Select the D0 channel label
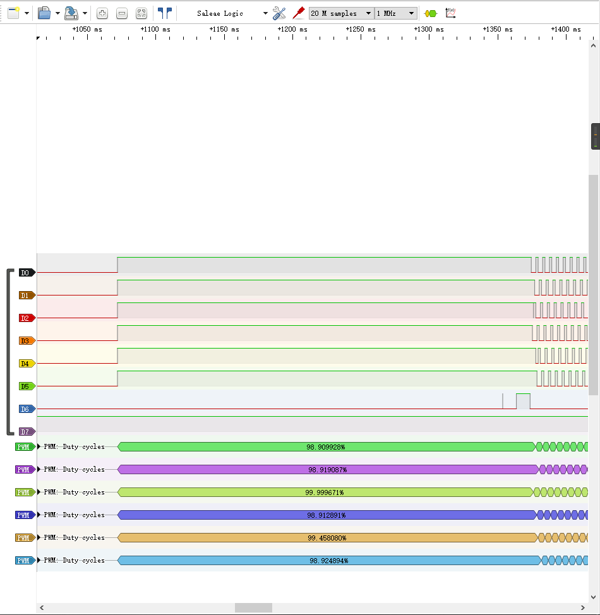The height and width of the screenshot is (615, 600). (27, 273)
